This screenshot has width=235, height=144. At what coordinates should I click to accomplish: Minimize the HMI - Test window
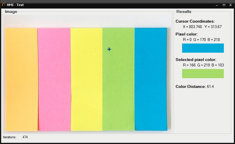(x=217, y=5)
